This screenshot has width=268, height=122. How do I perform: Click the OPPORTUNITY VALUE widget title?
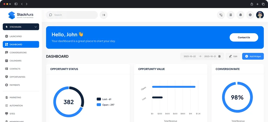(x=152, y=69)
